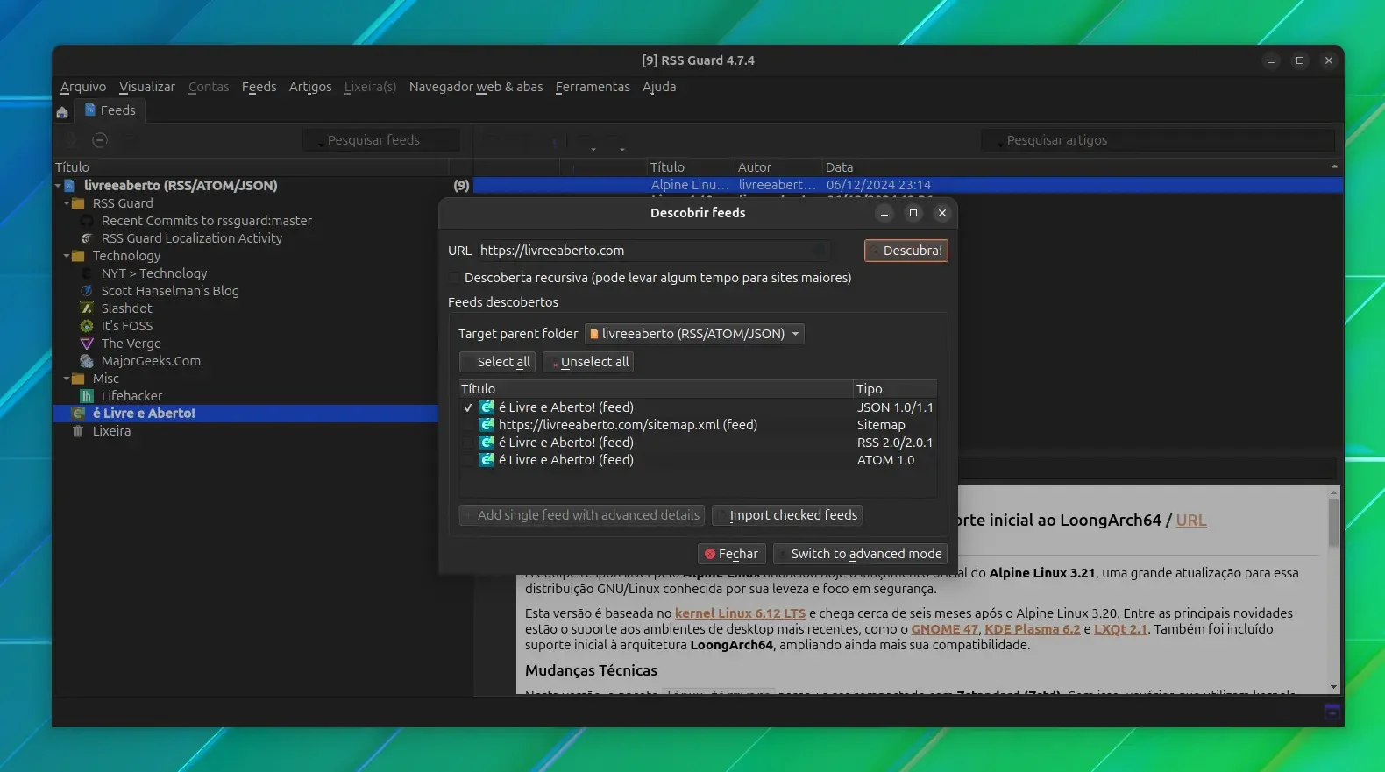Click MajorGeeks.Com feed icon
The image size is (1385, 772).
(x=87, y=361)
